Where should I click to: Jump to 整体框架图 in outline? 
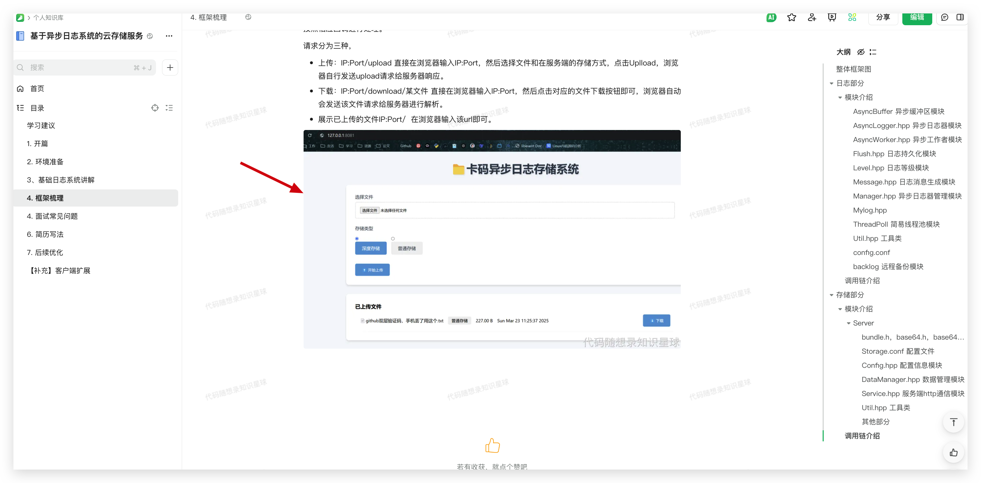click(x=854, y=69)
